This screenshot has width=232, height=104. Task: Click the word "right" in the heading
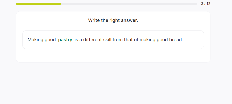[115, 20]
